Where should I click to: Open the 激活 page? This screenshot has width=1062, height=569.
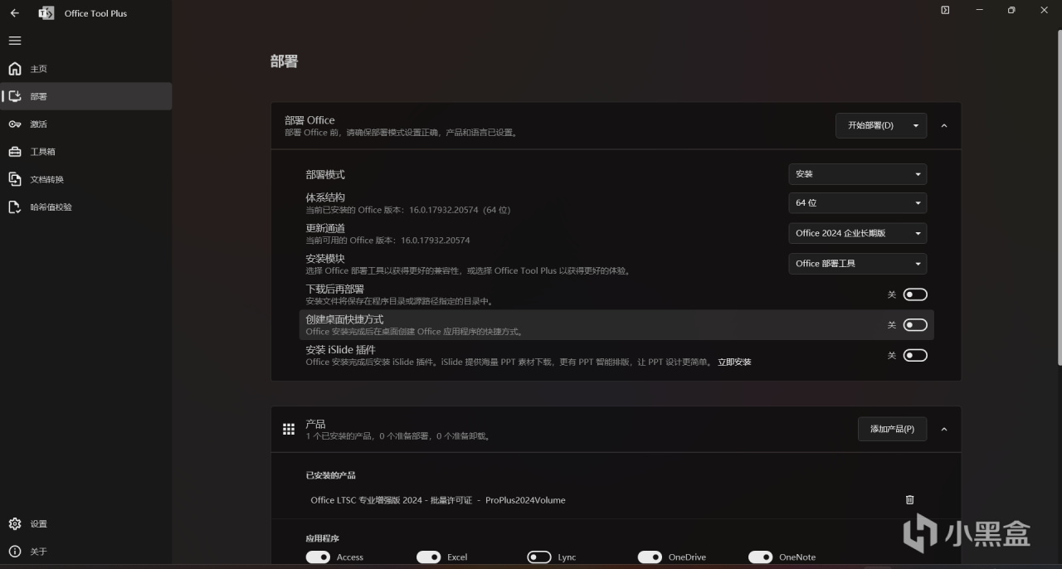(x=86, y=124)
